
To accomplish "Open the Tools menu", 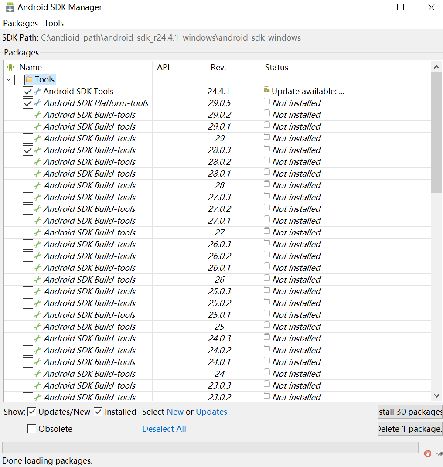I will (x=54, y=23).
